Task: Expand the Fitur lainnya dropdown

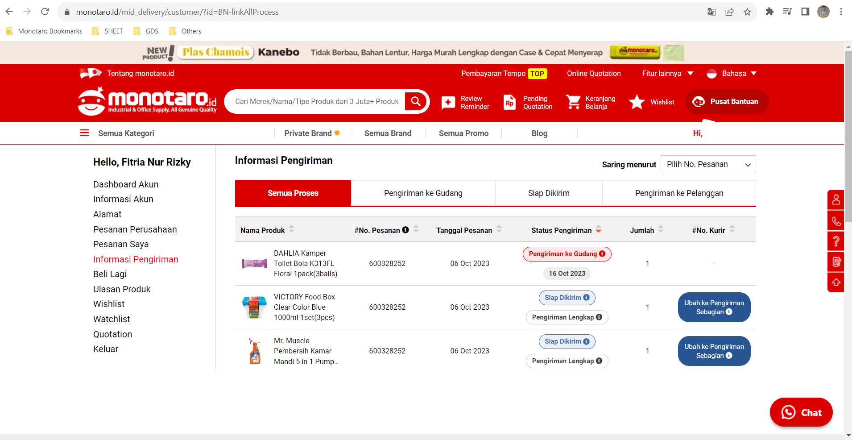Action: (x=667, y=73)
